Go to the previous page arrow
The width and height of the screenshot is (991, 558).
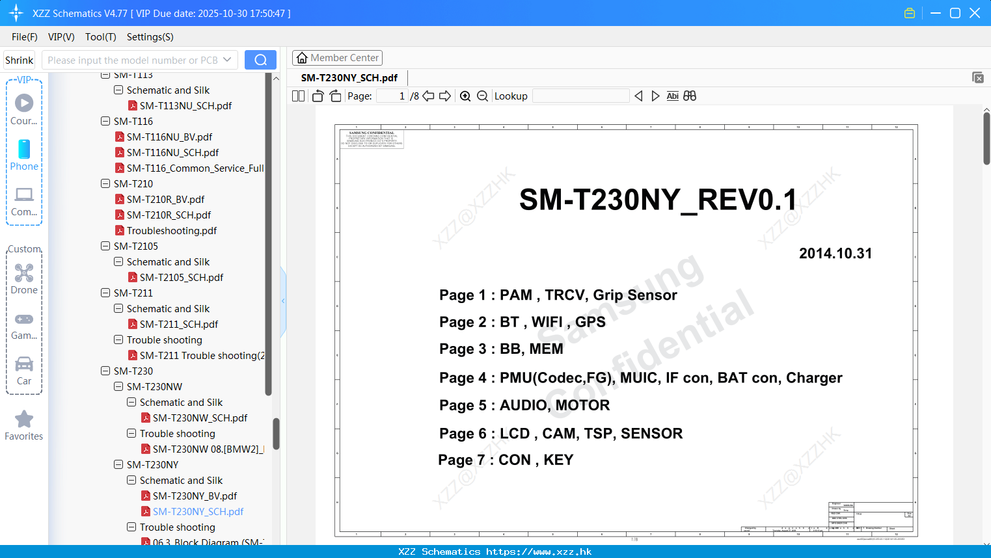point(428,96)
